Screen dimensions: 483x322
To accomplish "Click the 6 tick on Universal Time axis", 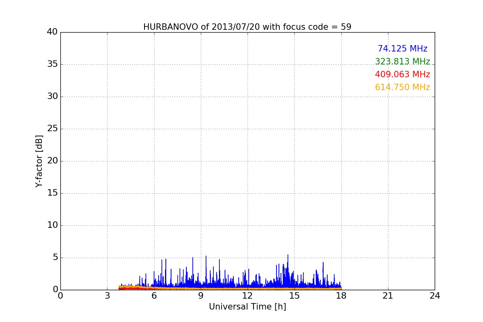I will coord(154,296).
